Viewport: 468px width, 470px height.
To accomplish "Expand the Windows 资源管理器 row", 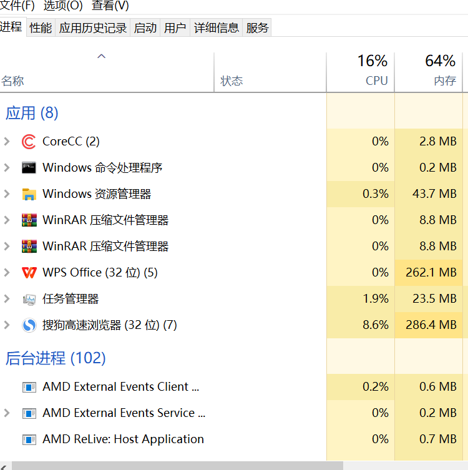I will 7,194.
